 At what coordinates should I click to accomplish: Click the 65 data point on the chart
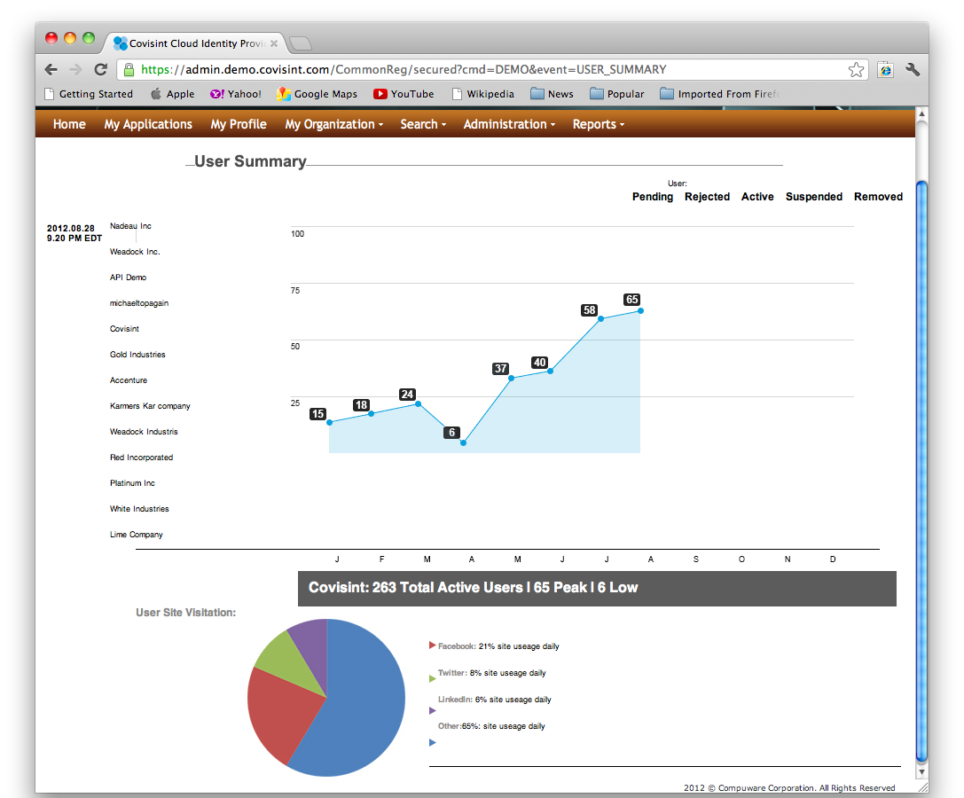(x=640, y=310)
